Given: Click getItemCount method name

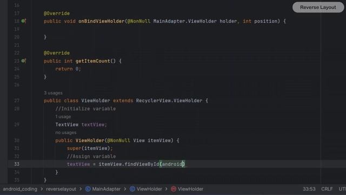Looking at the screenshot, I should pos(92,61).
